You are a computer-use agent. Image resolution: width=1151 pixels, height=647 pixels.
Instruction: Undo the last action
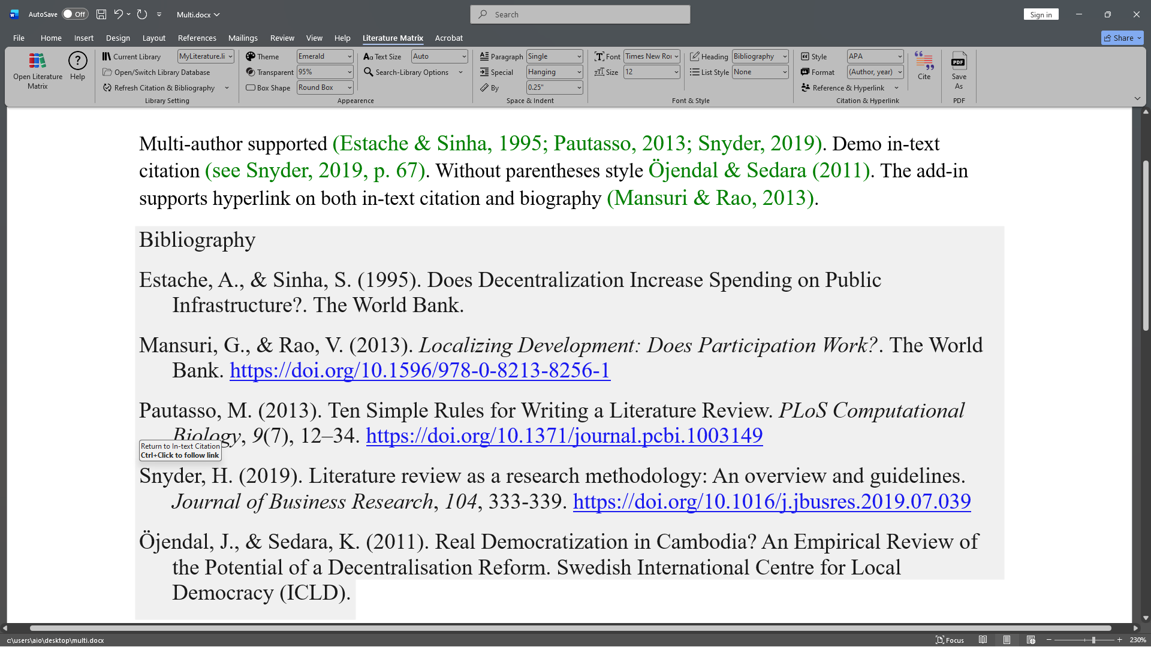pyautogui.click(x=118, y=14)
